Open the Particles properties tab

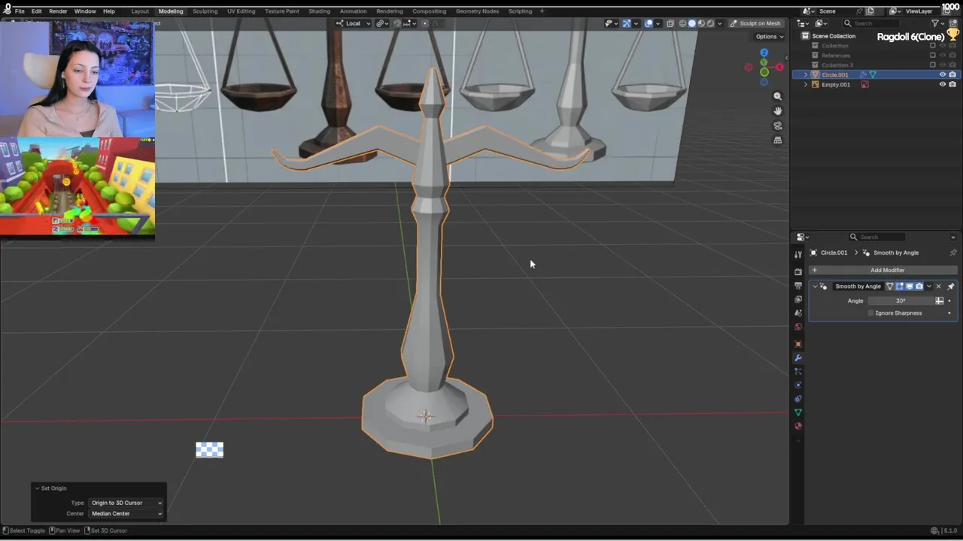pyautogui.click(x=798, y=371)
